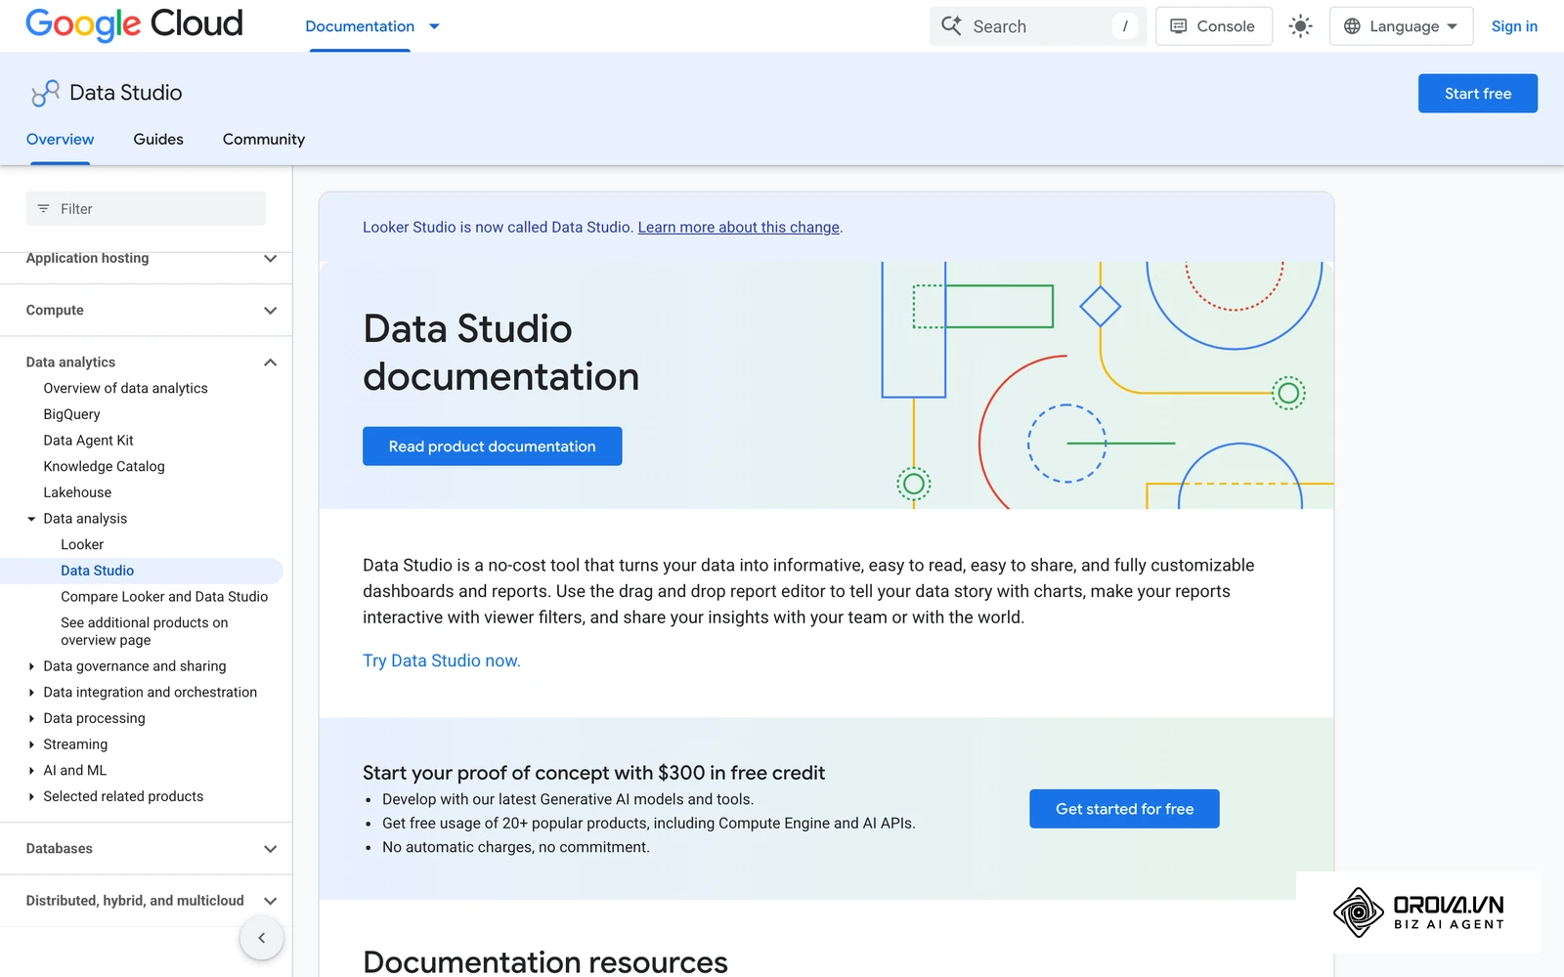Click the Compute section heading
This screenshot has width=1564, height=977.
pyautogui.click(x=55, y=311)
